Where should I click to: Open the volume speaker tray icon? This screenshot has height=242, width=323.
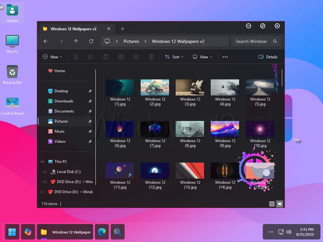(289, 232)
